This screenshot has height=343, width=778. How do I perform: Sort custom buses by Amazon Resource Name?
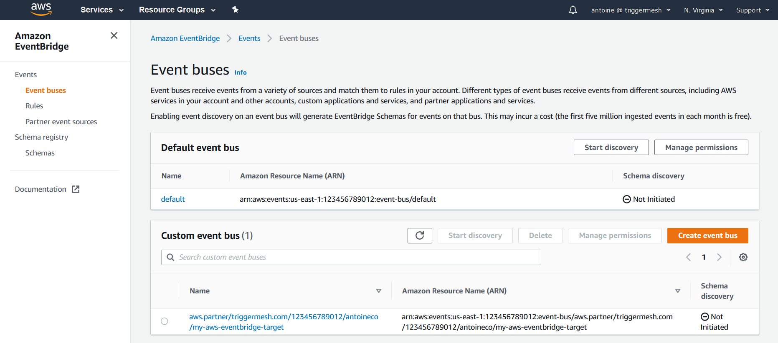point(678,291)
